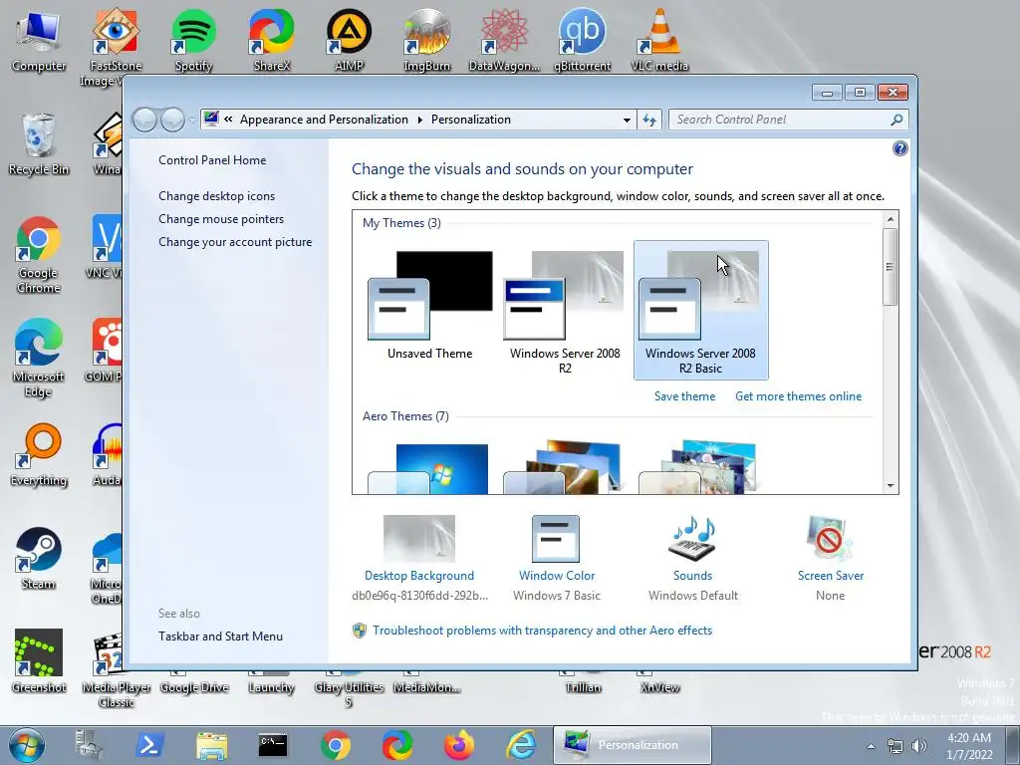The height and width of the screenshot is (765, 1020).
Task: Launch FastStone Image Viewer desktop shortcut
Action: 116,47
